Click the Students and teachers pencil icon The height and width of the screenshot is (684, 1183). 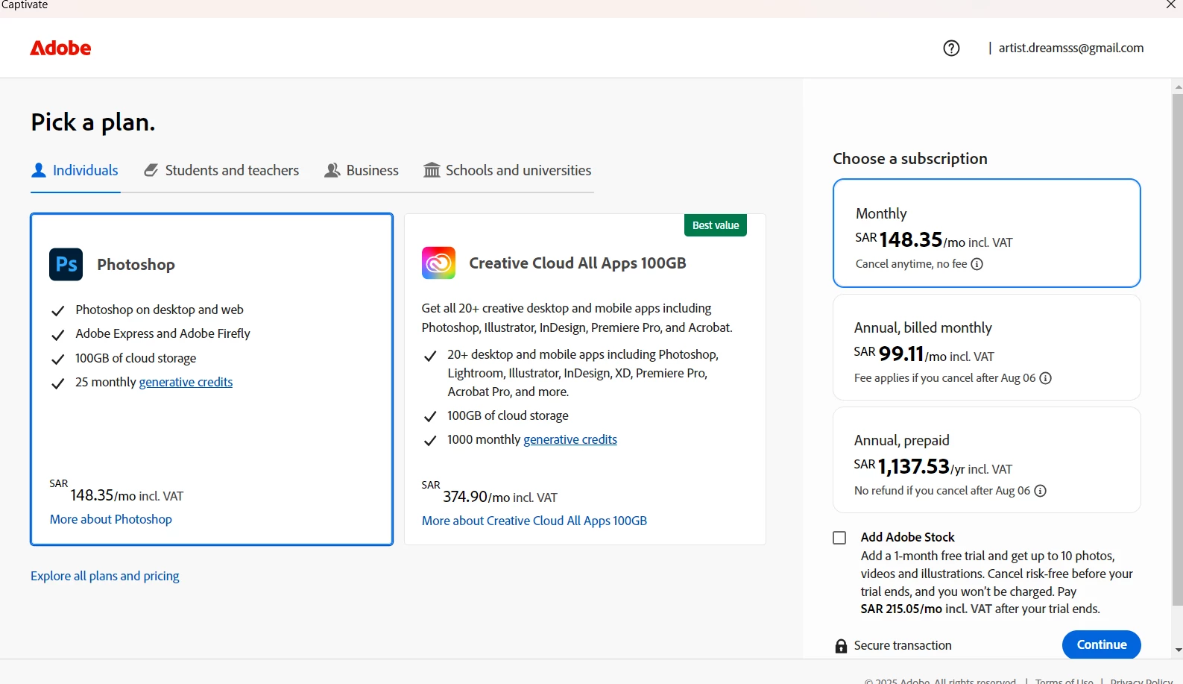coord(151,170)
